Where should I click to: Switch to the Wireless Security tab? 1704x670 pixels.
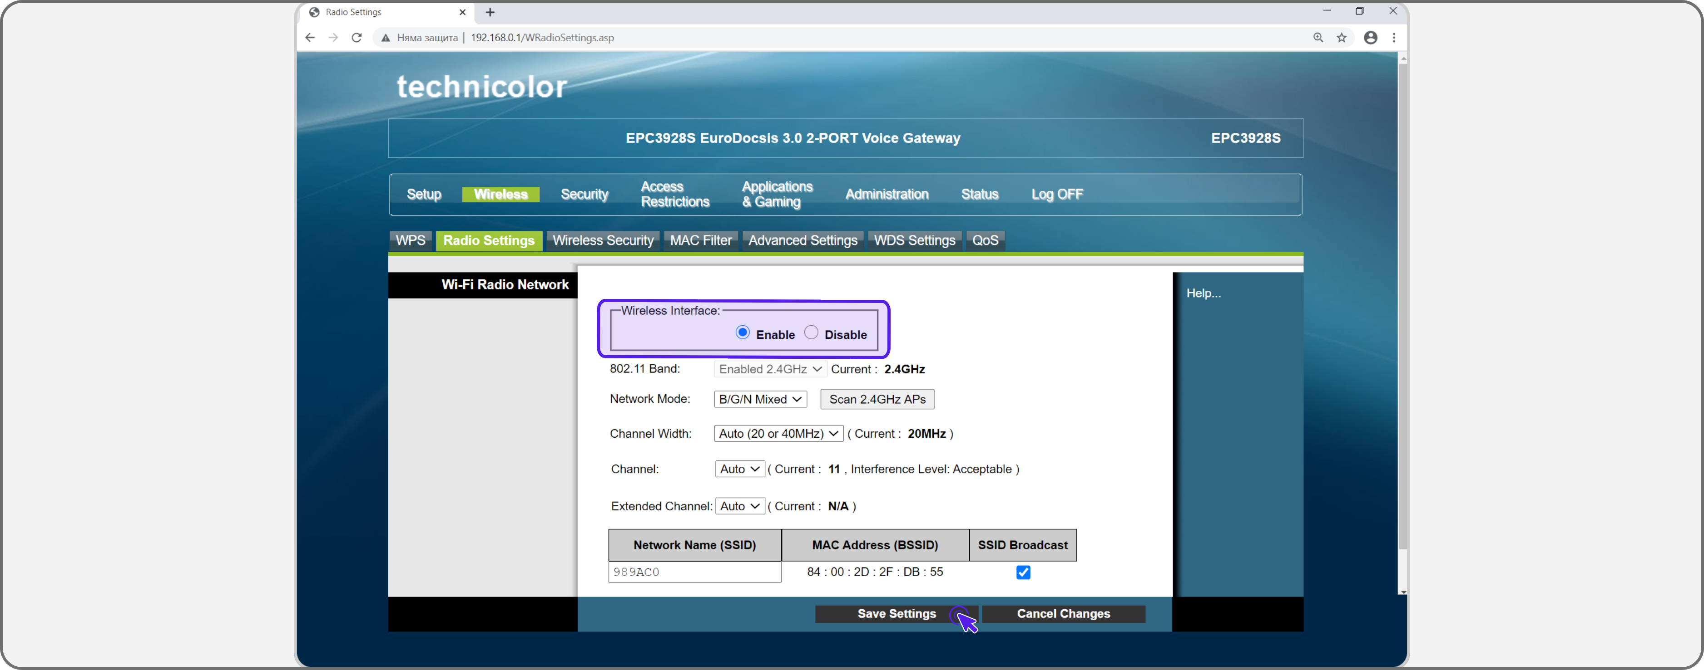(x=603, y=240)
